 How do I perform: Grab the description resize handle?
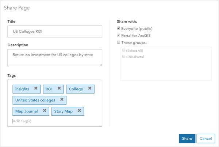101,65
